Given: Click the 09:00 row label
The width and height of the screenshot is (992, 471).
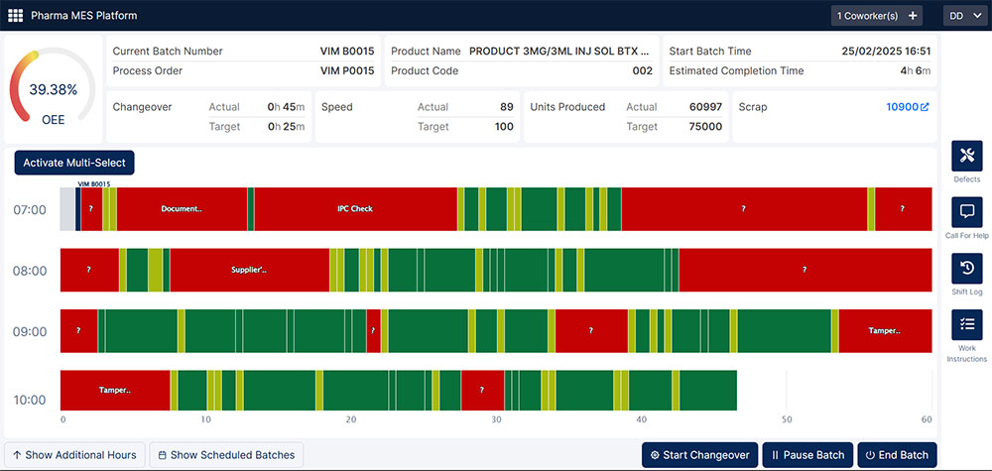Looking at the screenshot, I should click(x=30, y=331).
